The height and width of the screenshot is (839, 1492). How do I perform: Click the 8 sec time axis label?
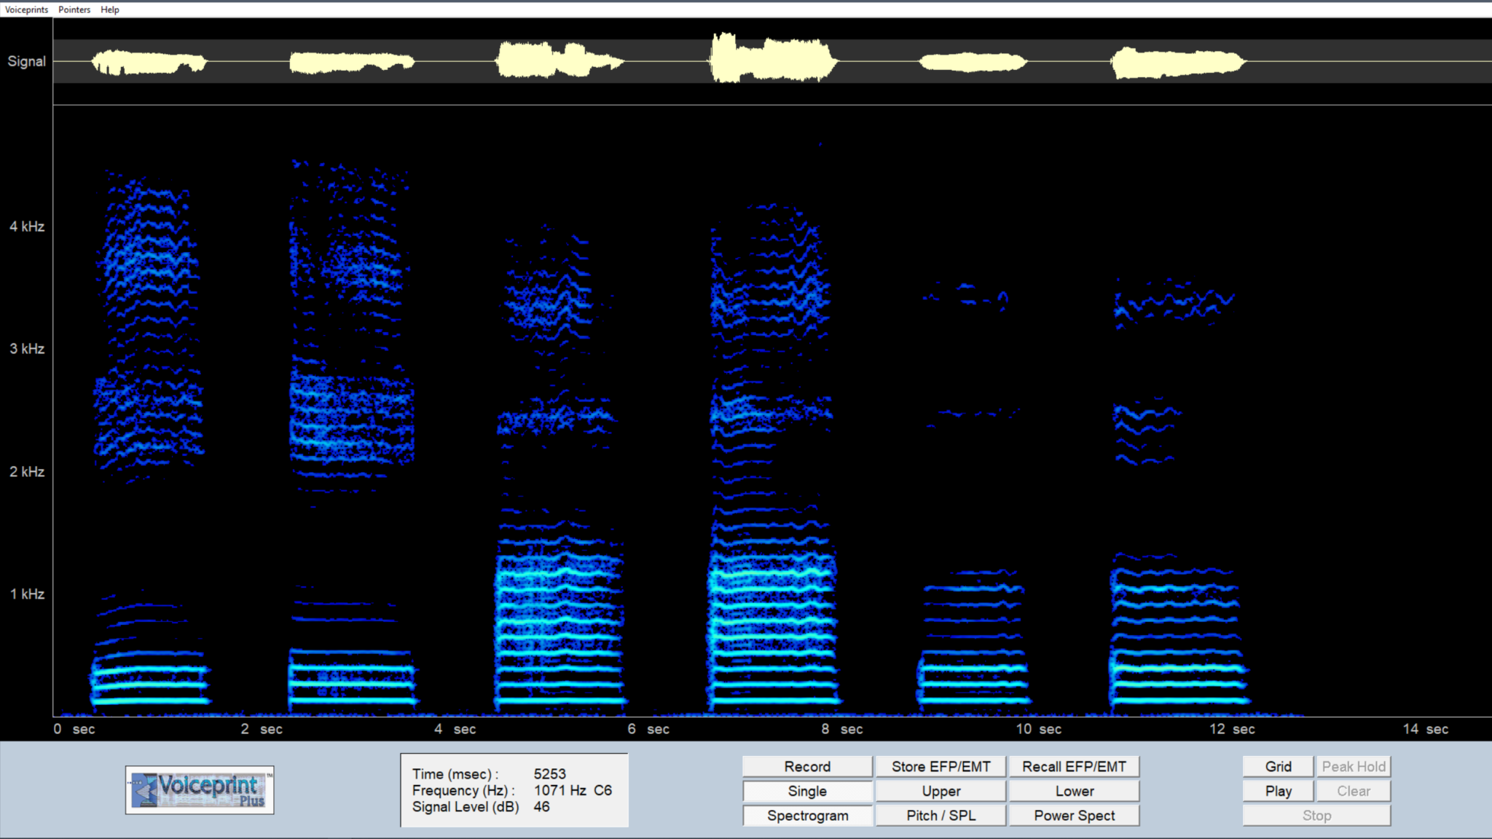tap(842, 729)
